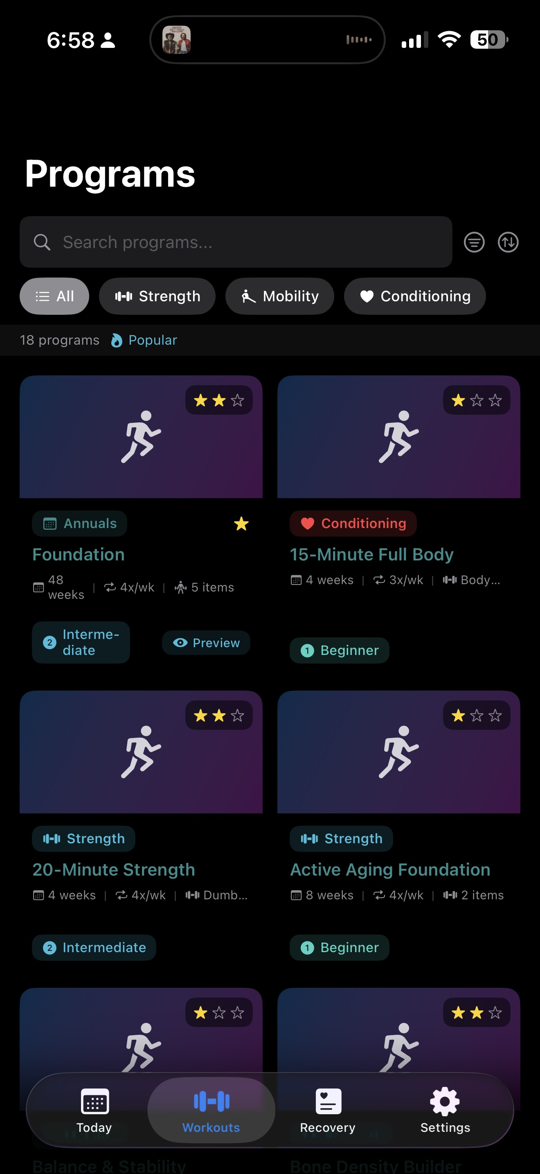Switch to the All programs tab
This screenshot has width=540, height=1174.
point(54,296)
